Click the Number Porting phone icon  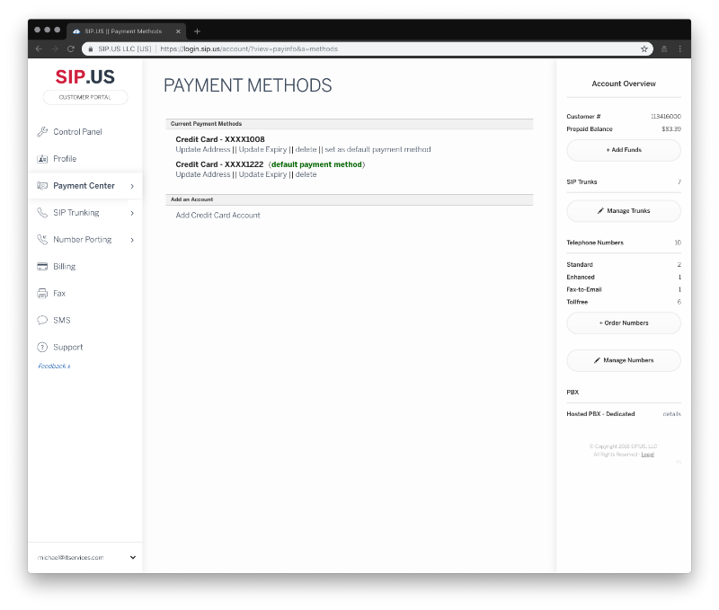[42, 240]
